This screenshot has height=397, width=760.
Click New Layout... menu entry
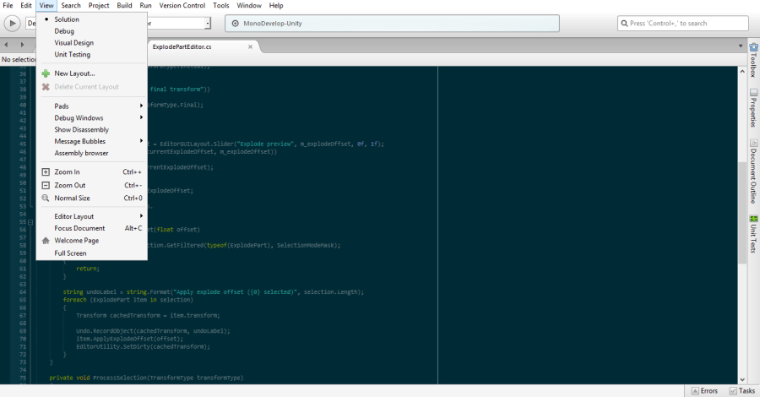74,73
